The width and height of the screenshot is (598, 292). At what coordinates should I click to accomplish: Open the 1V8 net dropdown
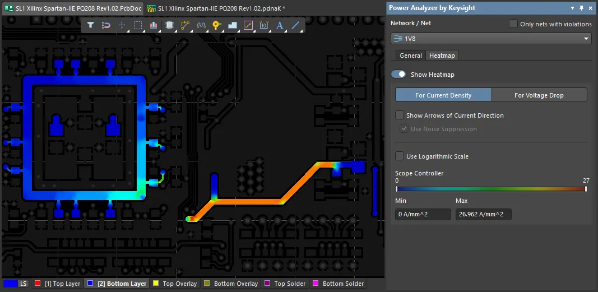coord(491,39)
